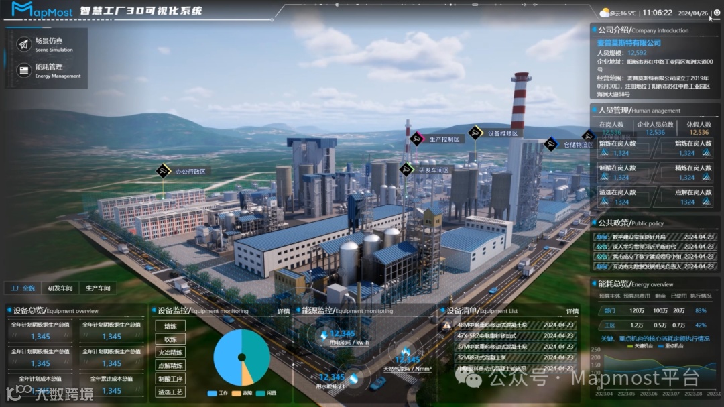Viewport: 724px width, 407px height.
Task: Click the flame icon for 天然气能耗
Action: (406, 352)
